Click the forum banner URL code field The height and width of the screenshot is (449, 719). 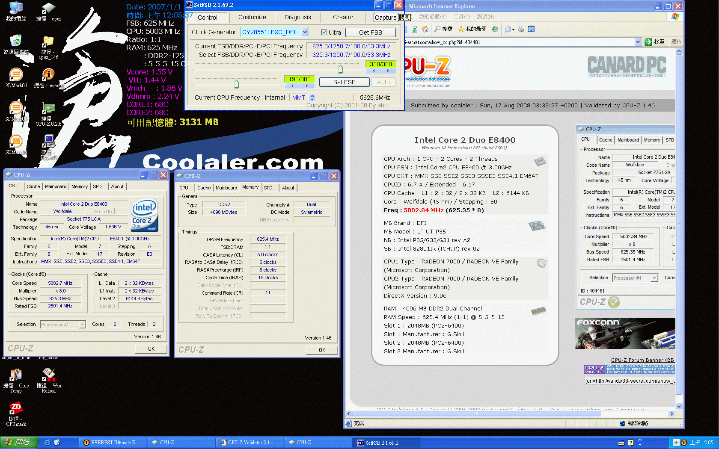click(x=630, y=381)
